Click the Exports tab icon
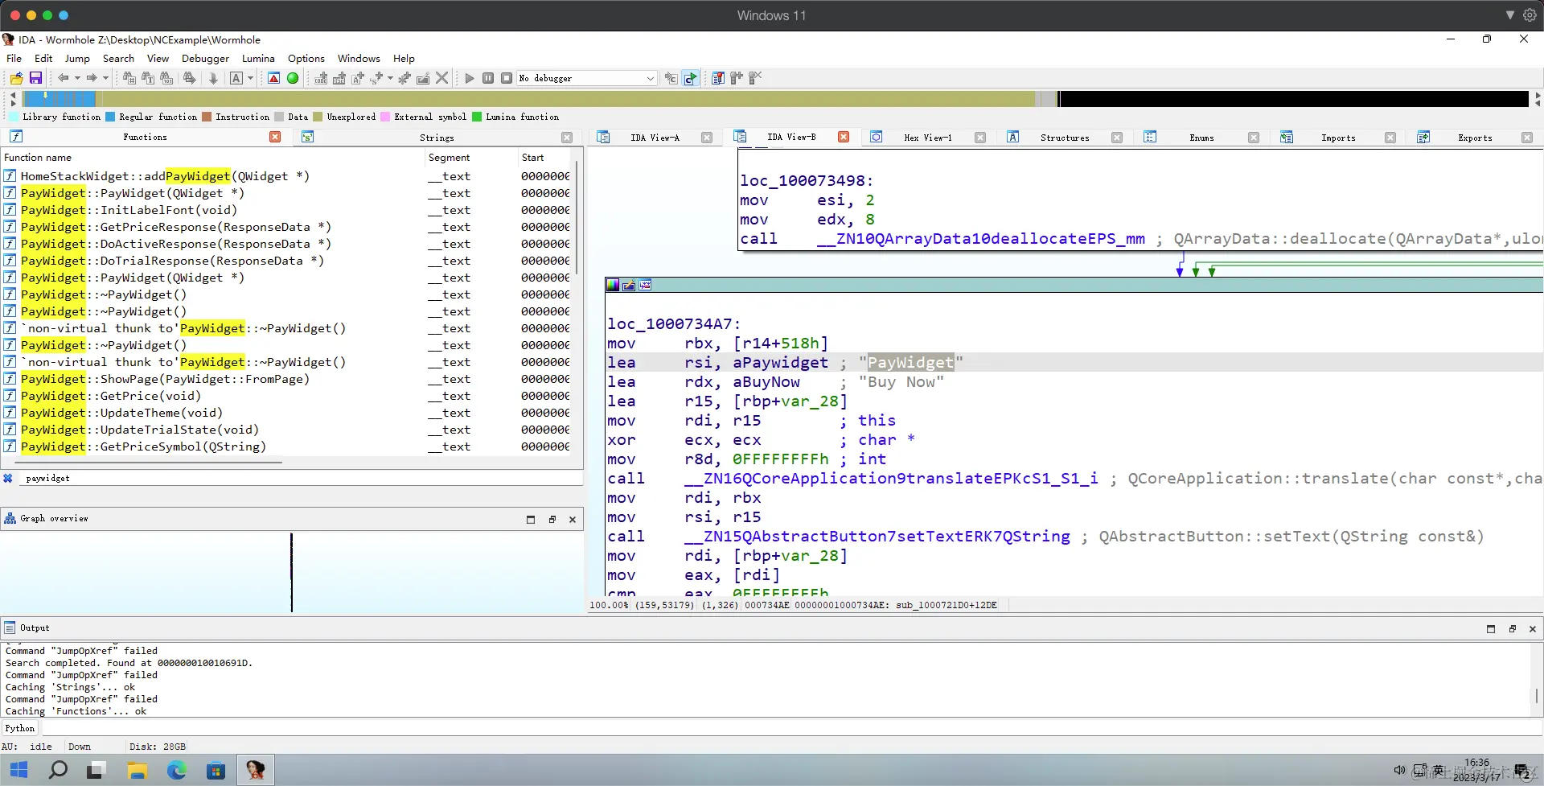The width and height of the screenshot is (1544, 786). 1423,137
